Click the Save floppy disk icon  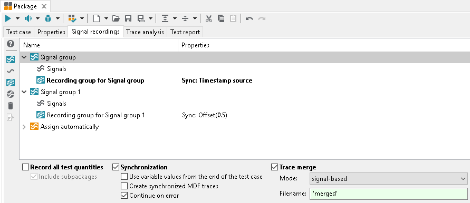tap(128, 19)
